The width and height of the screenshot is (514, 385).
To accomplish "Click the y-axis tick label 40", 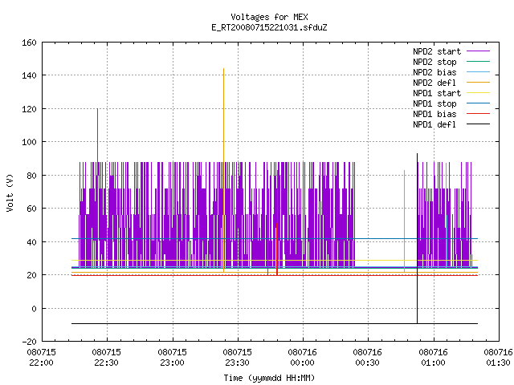I will point(31,242).
